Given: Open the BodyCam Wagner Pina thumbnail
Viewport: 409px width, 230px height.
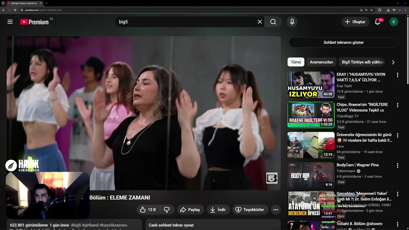Looking at the screenshot, I should 311,175.
